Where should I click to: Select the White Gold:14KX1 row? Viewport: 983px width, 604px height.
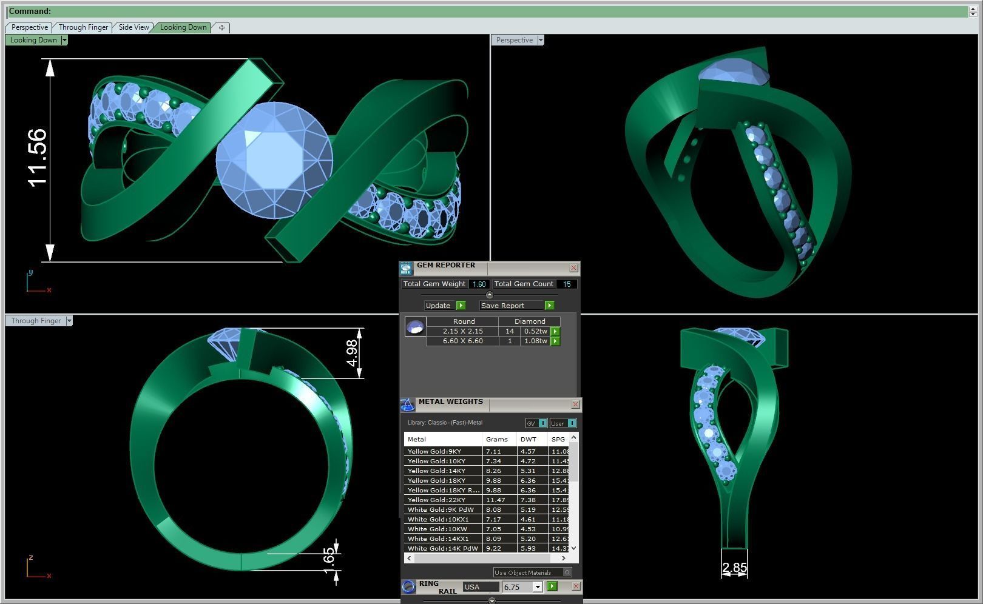pyautogui.click(x=487, y=539)
